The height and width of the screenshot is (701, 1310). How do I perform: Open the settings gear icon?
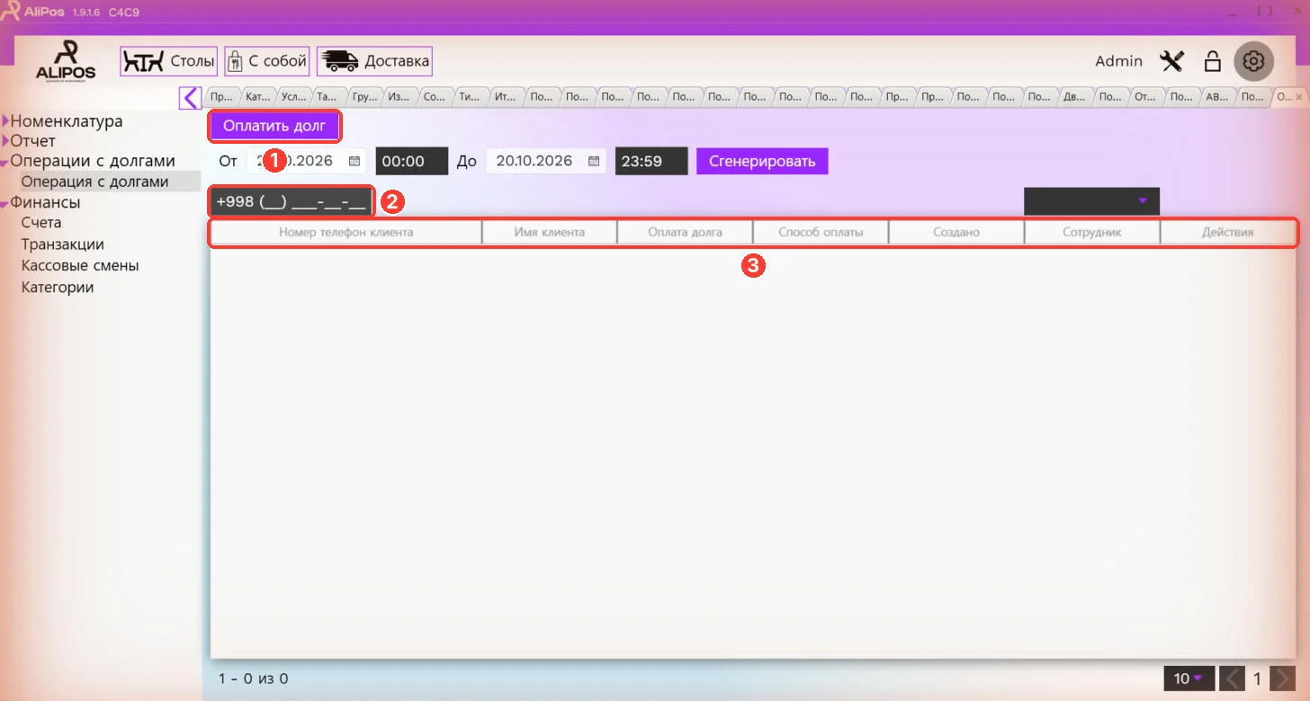coord(1253,61)
